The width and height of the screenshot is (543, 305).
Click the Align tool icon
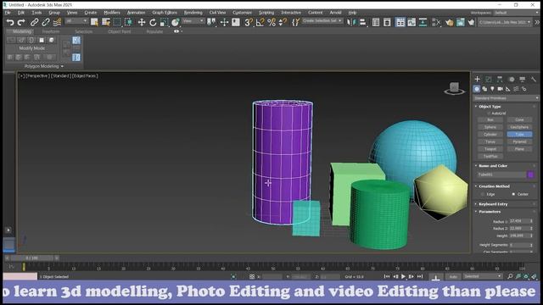point(362,23)
